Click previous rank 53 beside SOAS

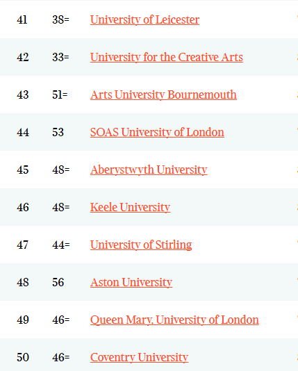(58, 132)
